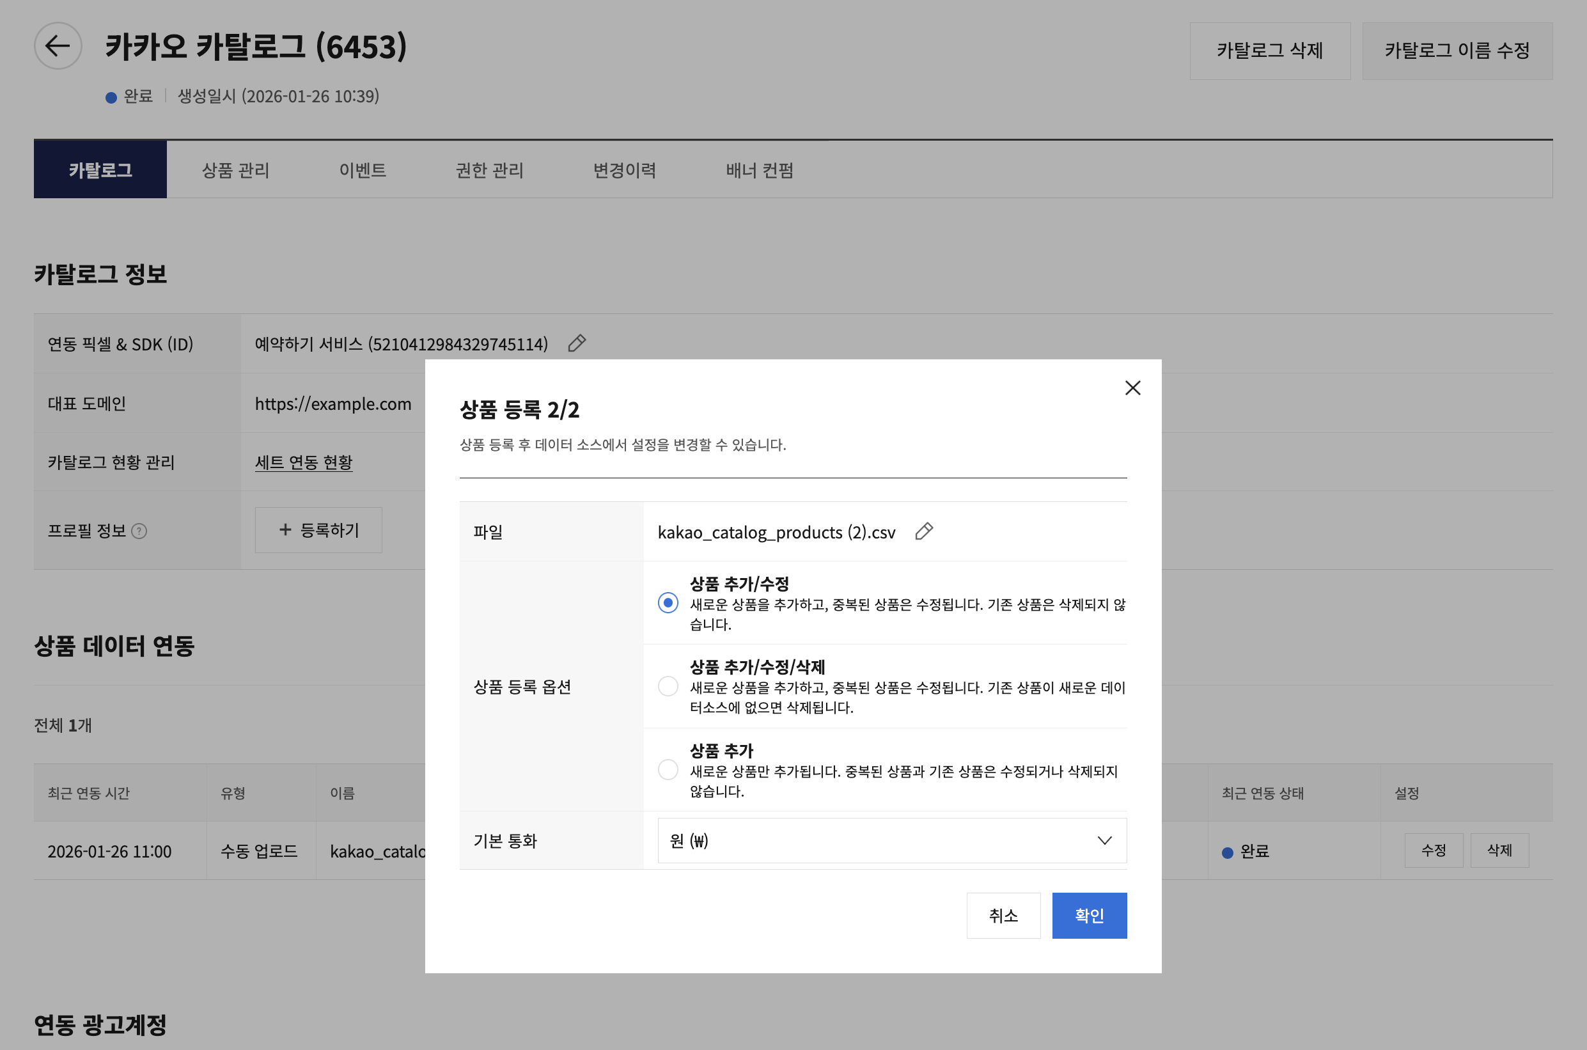Go to the 변경이력 tab
The height and width of the screenshot is (1050, 1587).
[624, 170]
